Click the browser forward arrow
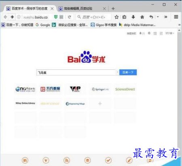The image size is (182, 166). tap(12, 17)
